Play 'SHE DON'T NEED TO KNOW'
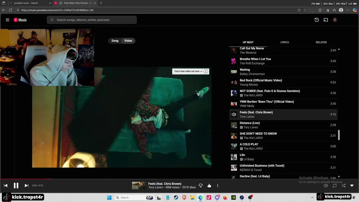 [x=283, y=136]
